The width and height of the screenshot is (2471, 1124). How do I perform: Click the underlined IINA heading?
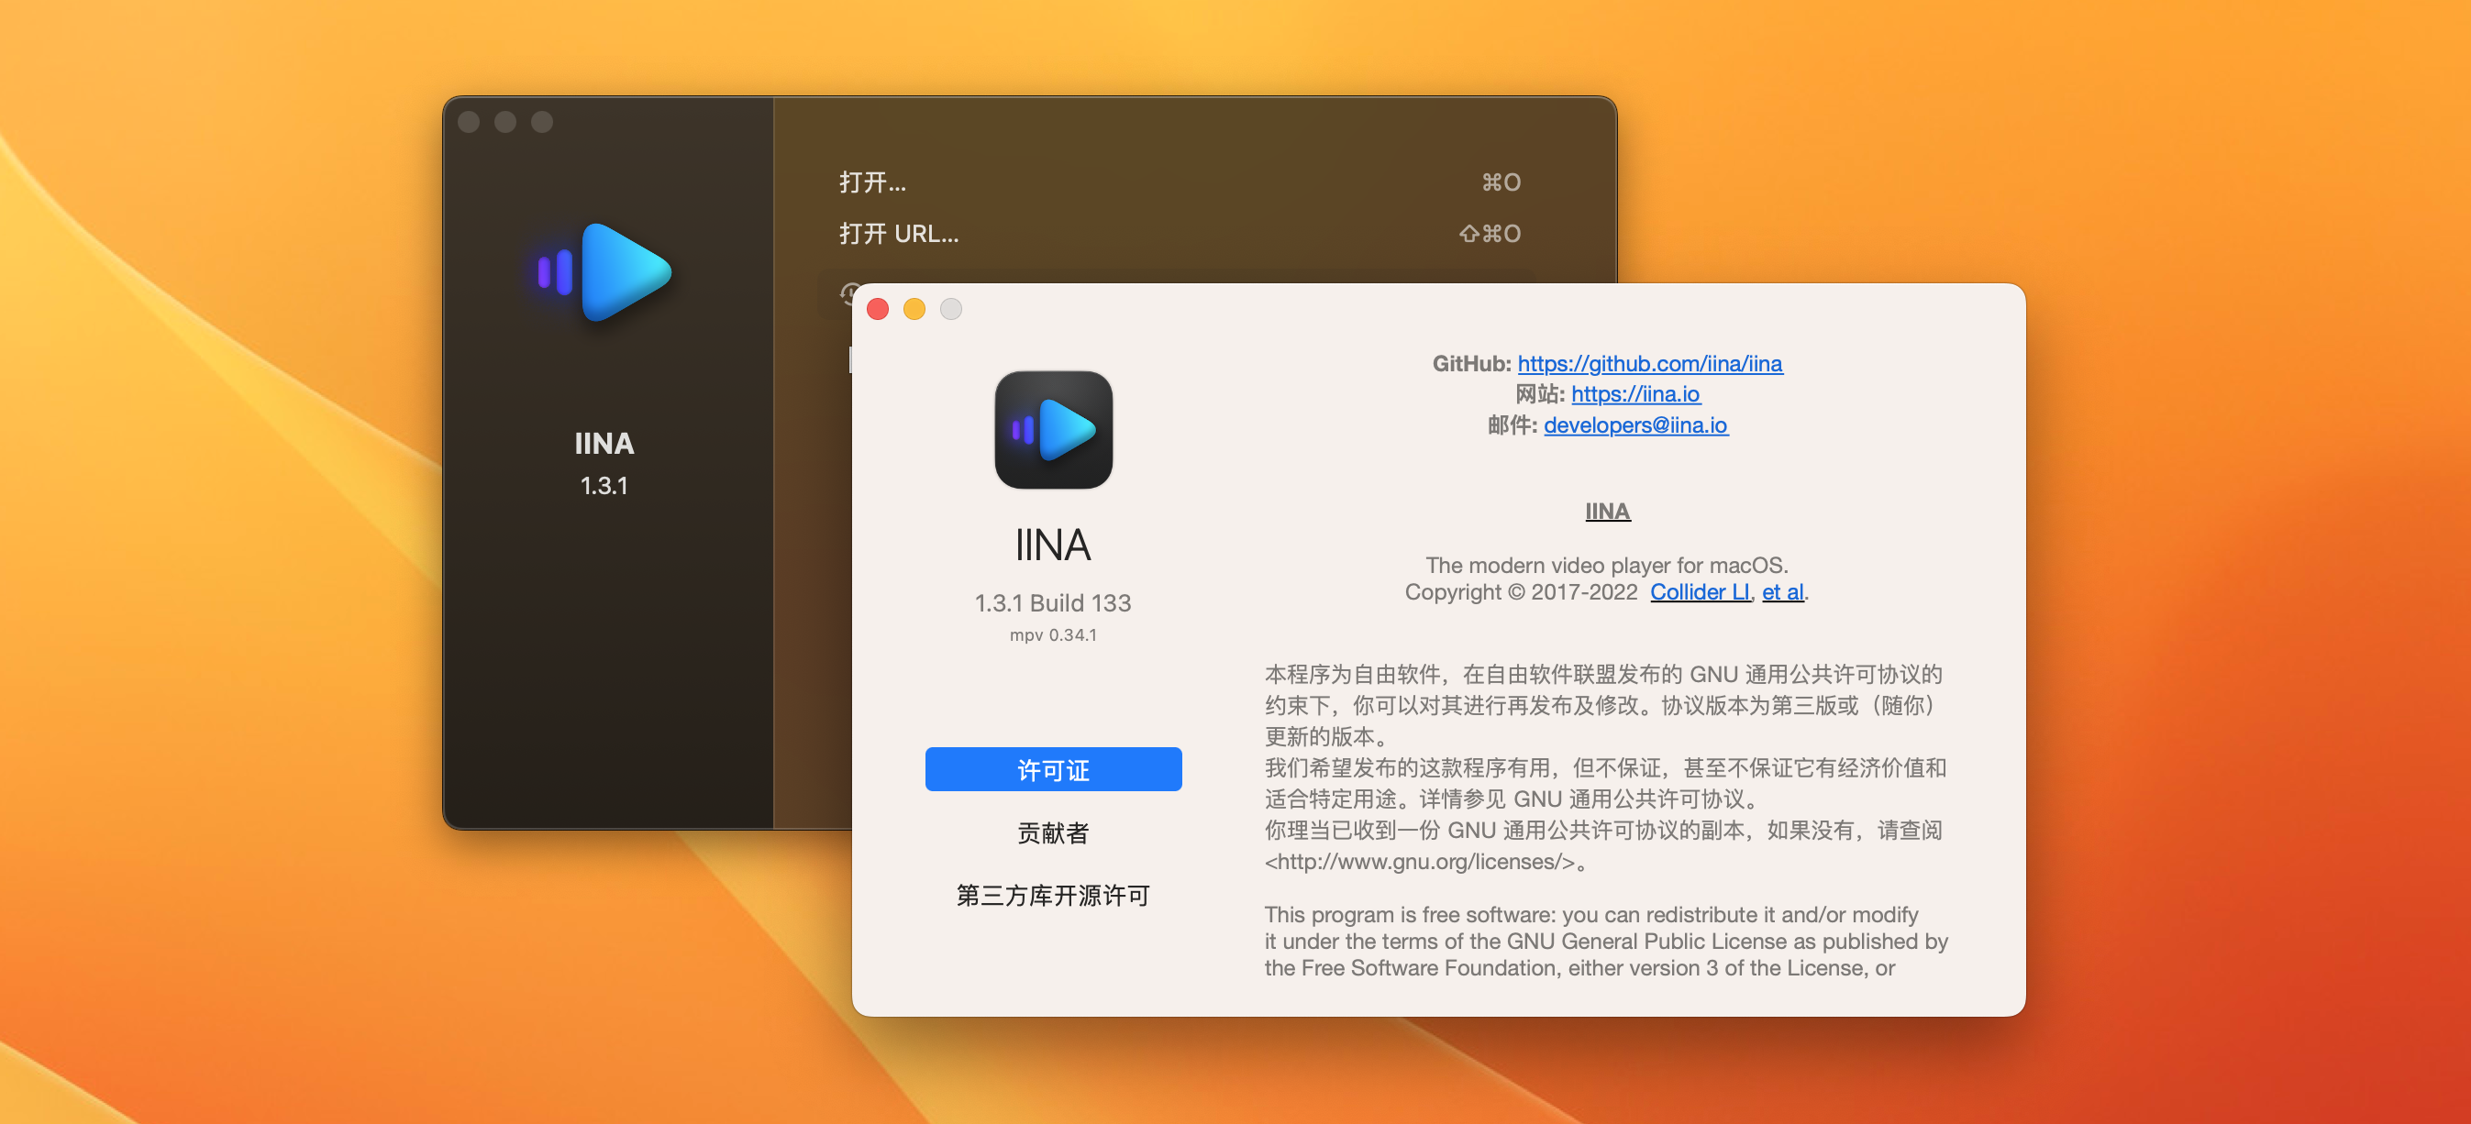tap(1608, 512)
